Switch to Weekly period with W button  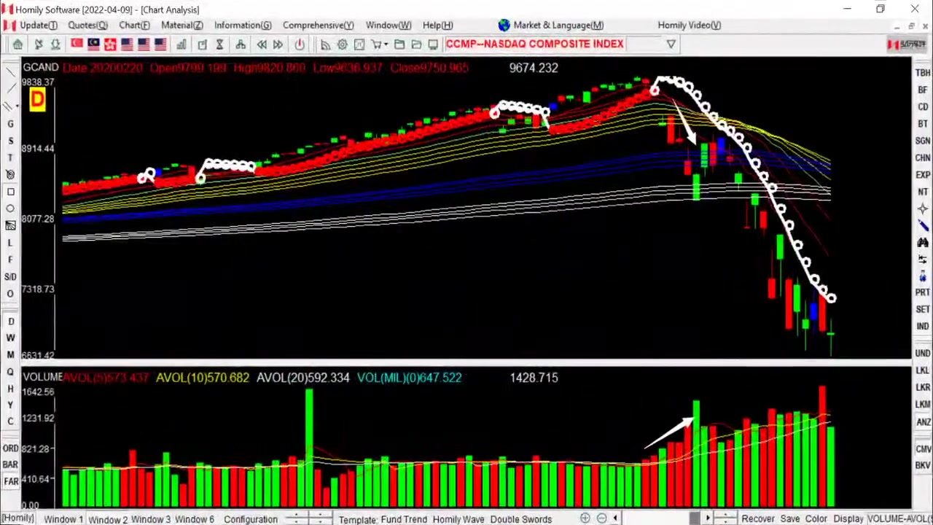point(10,338)
